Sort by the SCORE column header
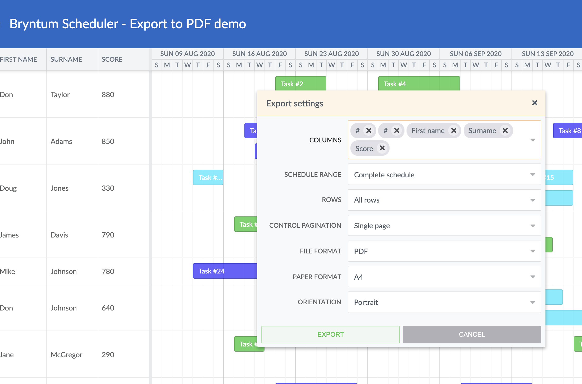582x384 pixels. (x=112, y=59)
